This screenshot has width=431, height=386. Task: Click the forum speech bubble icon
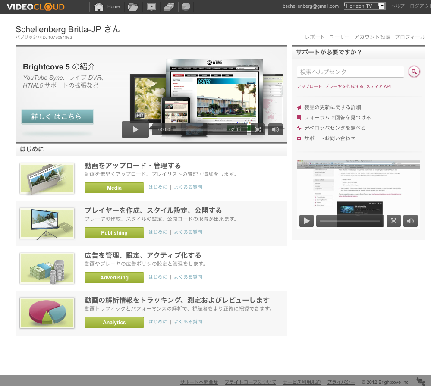click(x=299, y=117)
